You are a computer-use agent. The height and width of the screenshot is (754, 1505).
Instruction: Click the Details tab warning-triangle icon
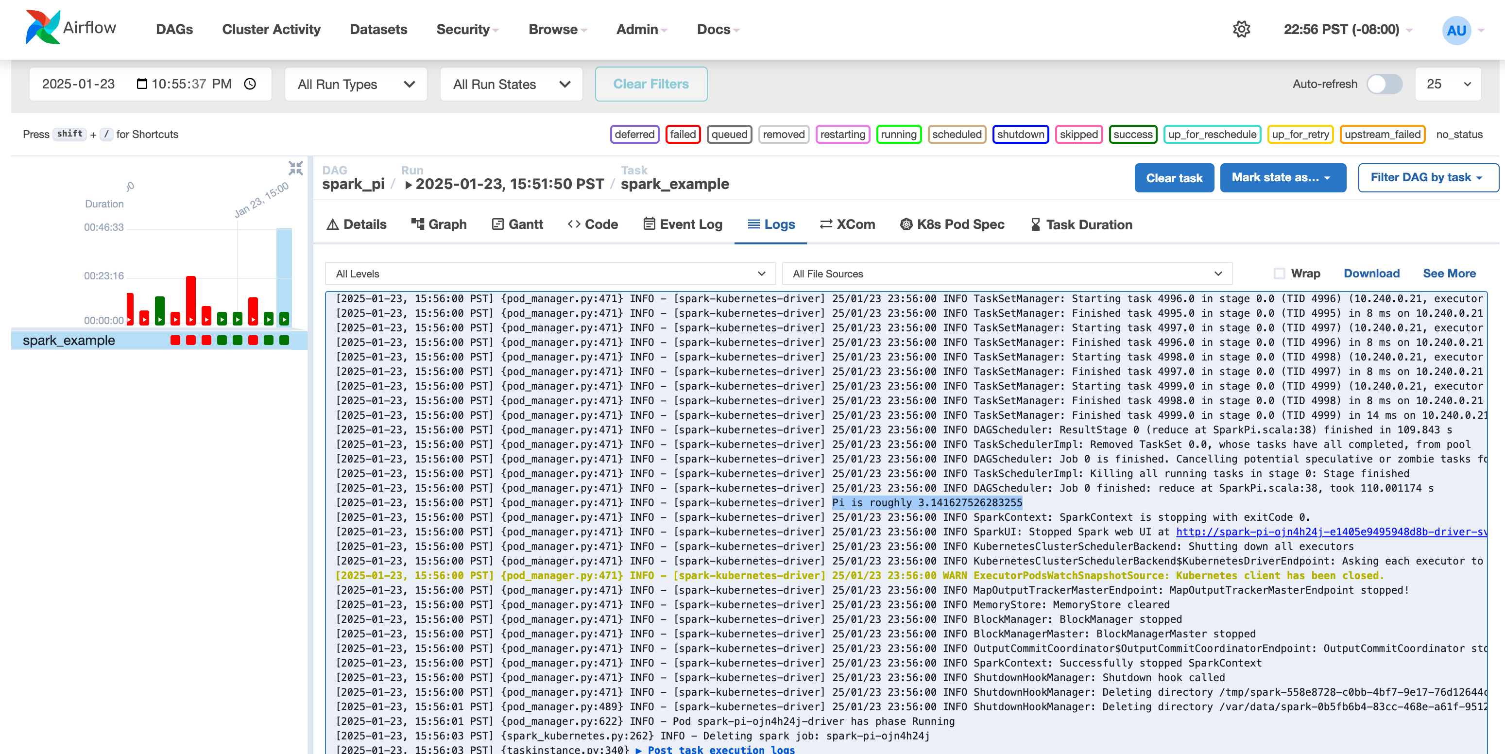[x=332, y=224]
